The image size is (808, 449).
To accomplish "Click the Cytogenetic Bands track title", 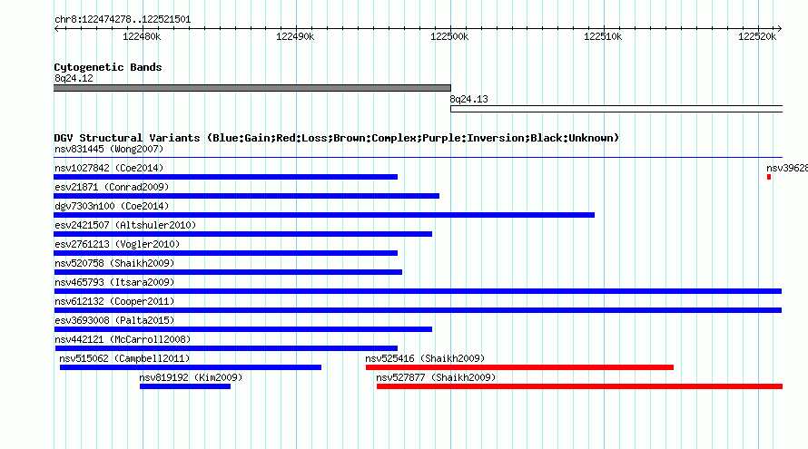I will click(x=108, y=67).
